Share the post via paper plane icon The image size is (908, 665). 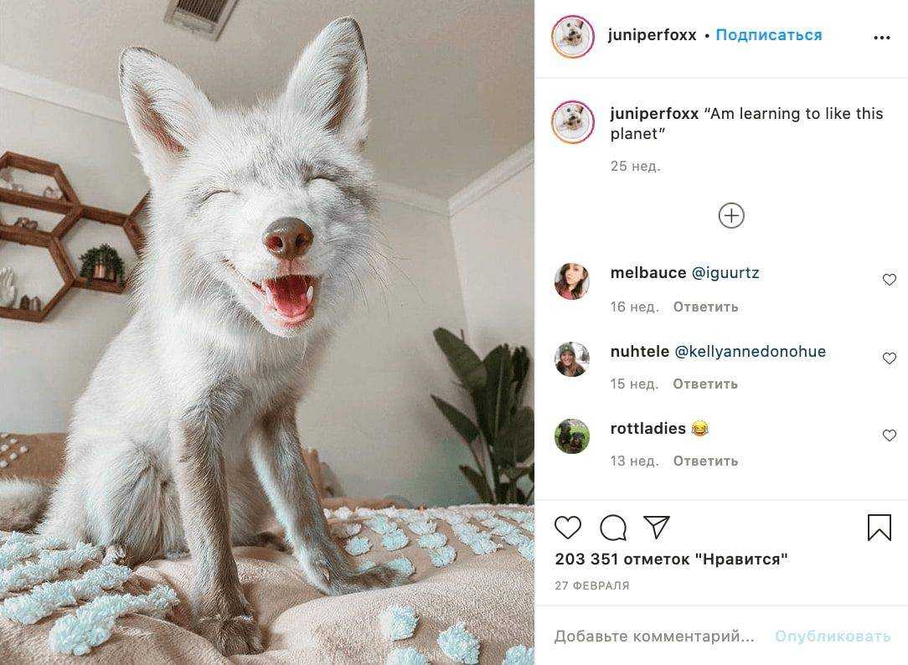tap(657, 527)
